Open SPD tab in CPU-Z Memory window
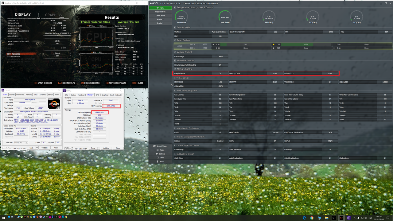The width and height of the screenshot is (393, 221). (97, 95)
